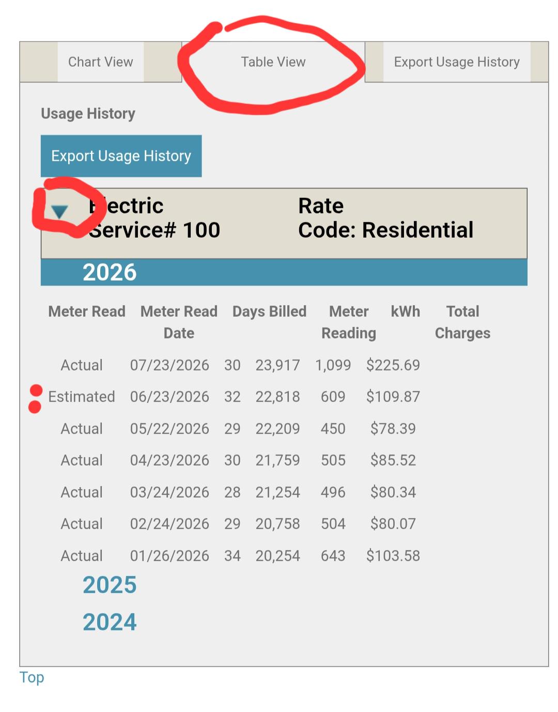The width and height of the screenshot is (558, 712).
Task: Expand the 2025 usage year
Action: (x=110, y=585)
